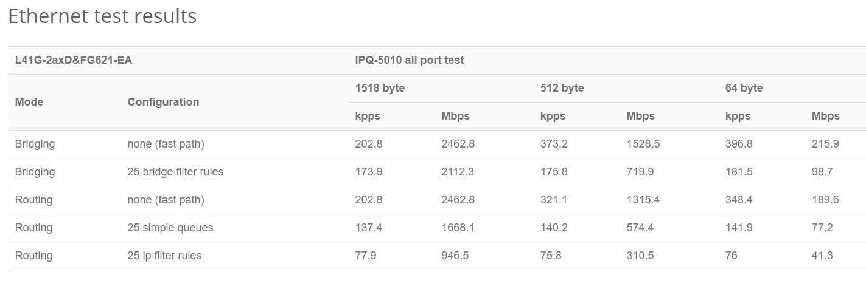This screenshot has width=866, height=286.
Task: Select the 41.3 Mbps value cell
Action: pos(835,256)
